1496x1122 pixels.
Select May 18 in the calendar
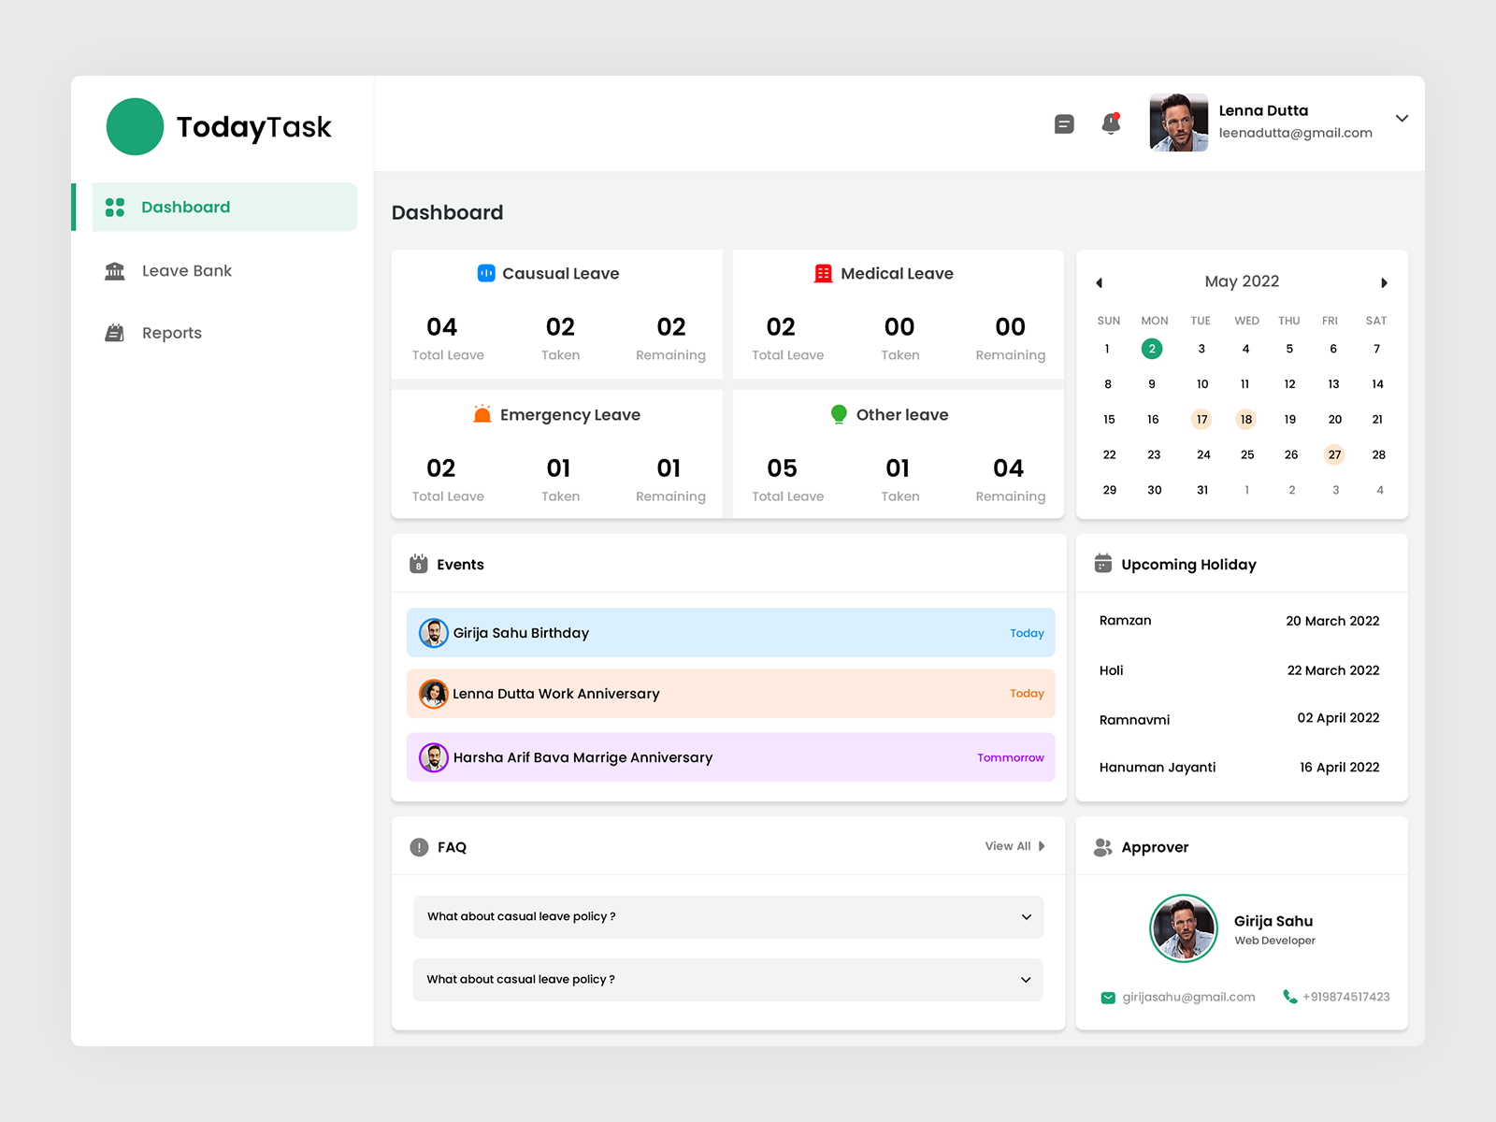click(x=1245, y=419)
